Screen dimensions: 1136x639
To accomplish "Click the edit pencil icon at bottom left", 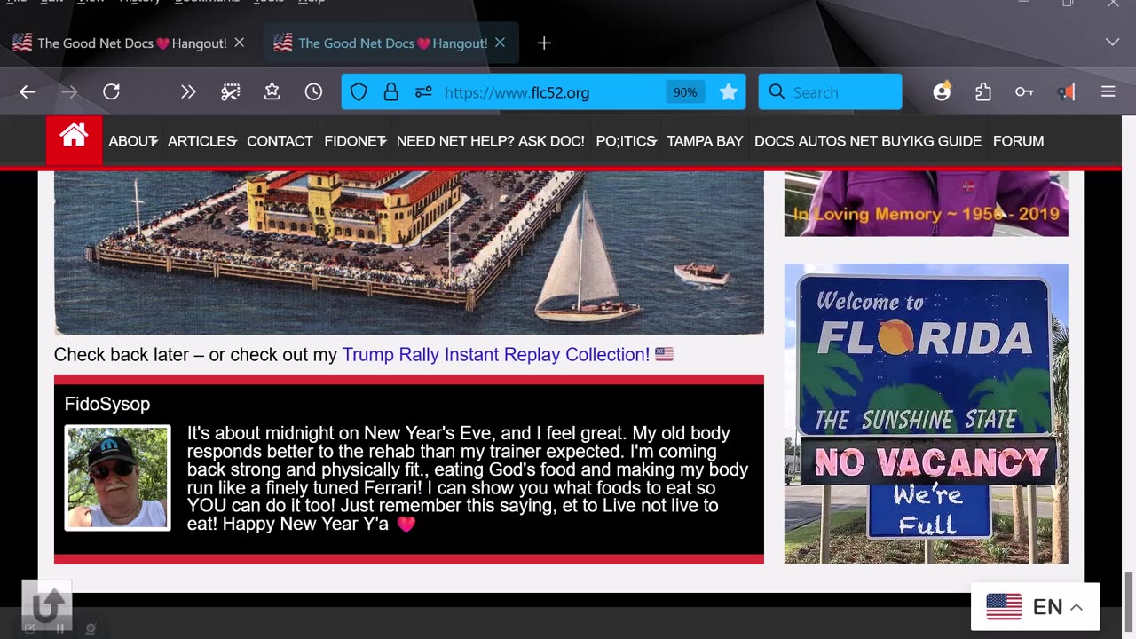I will click(29, 629).
